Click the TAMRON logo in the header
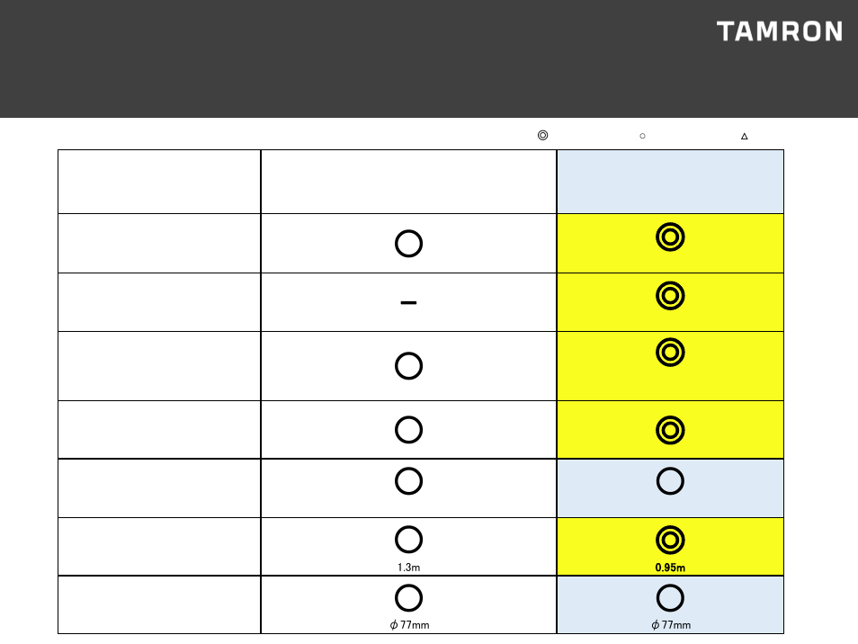 (x=779, y=31)
